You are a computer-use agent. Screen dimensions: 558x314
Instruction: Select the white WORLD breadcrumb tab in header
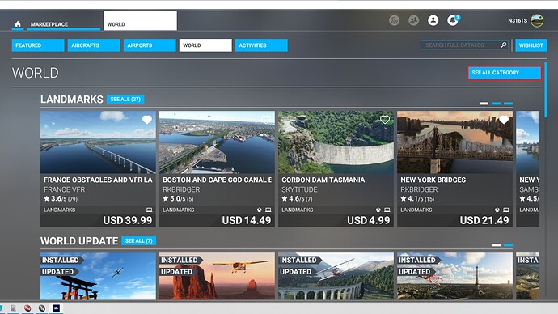[x=140, y=20]
